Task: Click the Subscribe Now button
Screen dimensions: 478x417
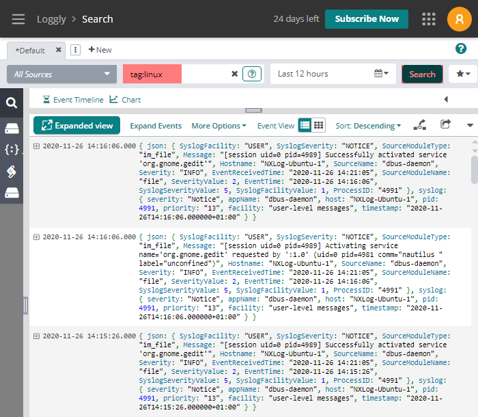Action: (x=367, y=19)
